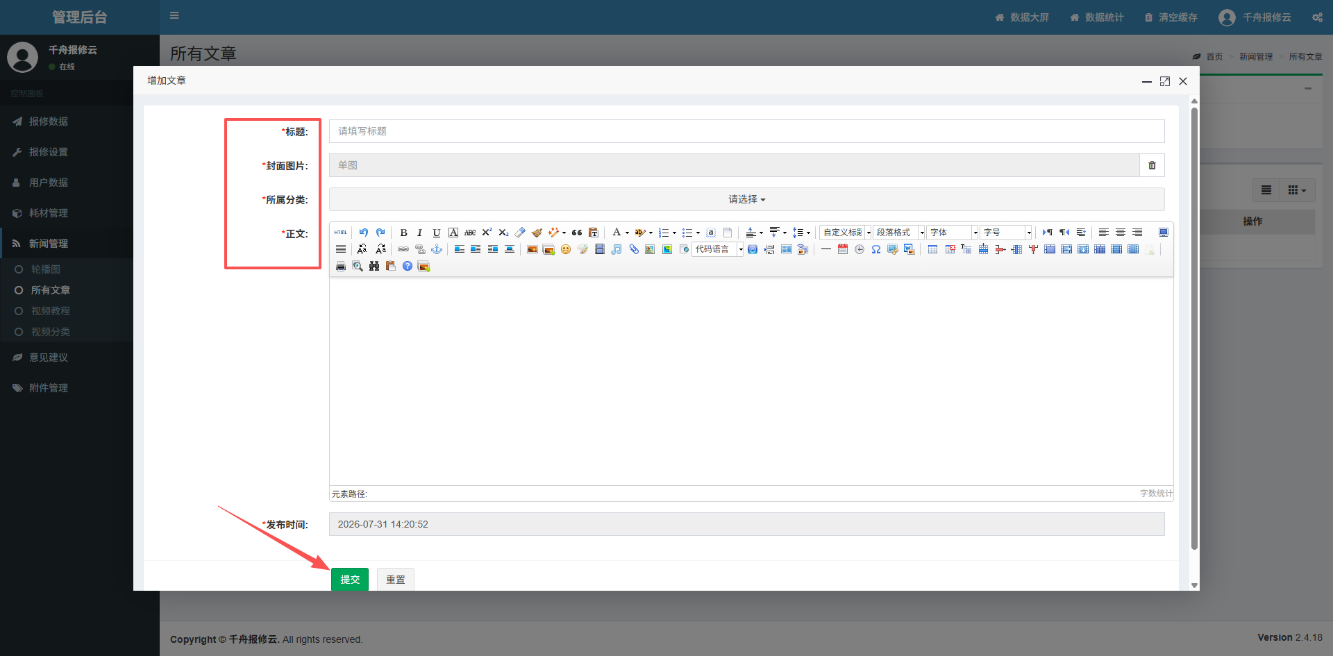Screen dimensions: 1333x656
Task: Toggle HTML source mode in the editor
Action: (x=340, y=233)
